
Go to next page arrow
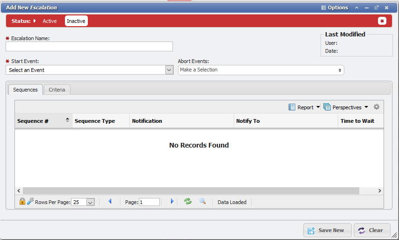[172, 202]
